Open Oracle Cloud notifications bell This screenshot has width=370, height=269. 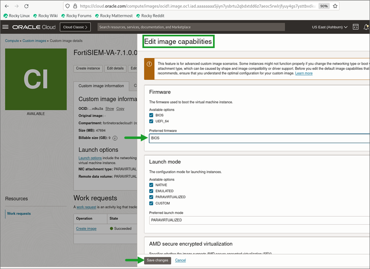(x=366, y=27)
